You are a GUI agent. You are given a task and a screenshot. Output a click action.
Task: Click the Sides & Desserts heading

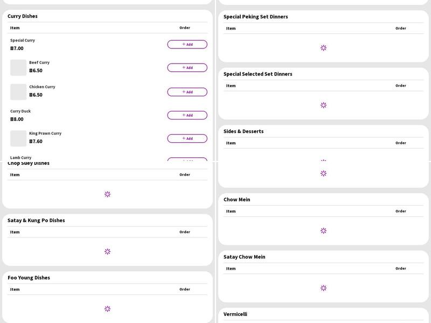(x=244, y=131)
